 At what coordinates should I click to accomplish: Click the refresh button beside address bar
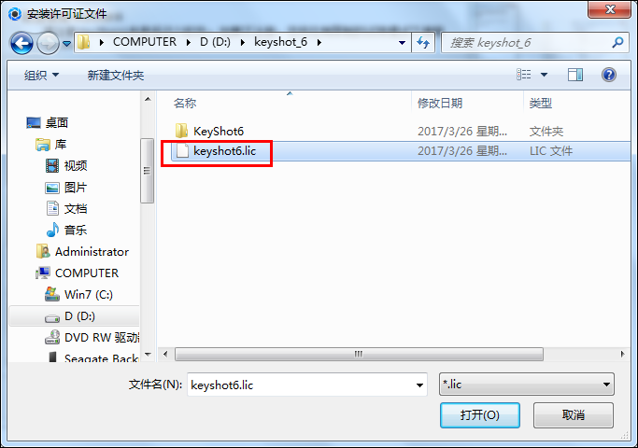(423, 42)
